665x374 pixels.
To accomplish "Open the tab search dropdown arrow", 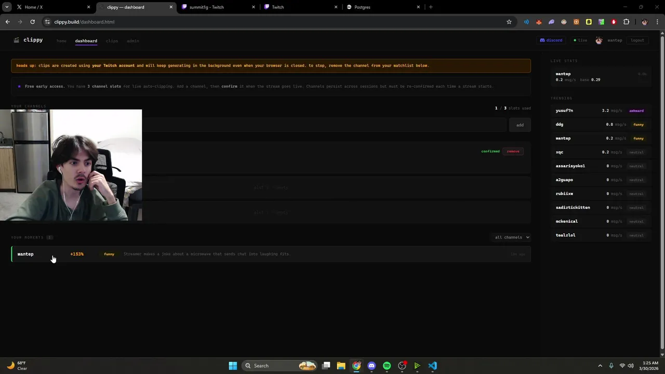I will click(x=7, y=7).
